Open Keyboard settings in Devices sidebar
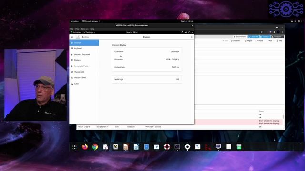This screenshot has width=305, height=171. pos(84,48)
